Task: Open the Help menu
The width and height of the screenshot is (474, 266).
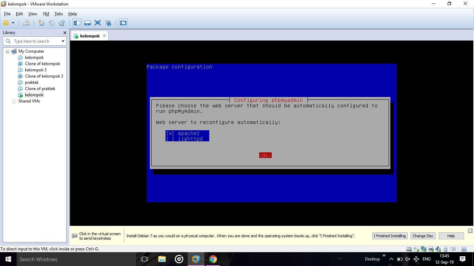Action: 73,14
